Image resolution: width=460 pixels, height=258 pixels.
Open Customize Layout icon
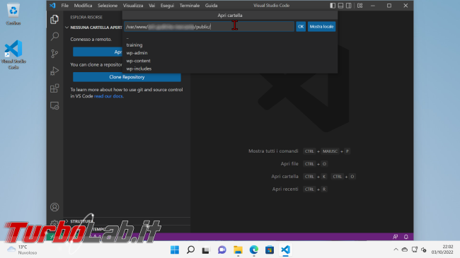(360, 6)
